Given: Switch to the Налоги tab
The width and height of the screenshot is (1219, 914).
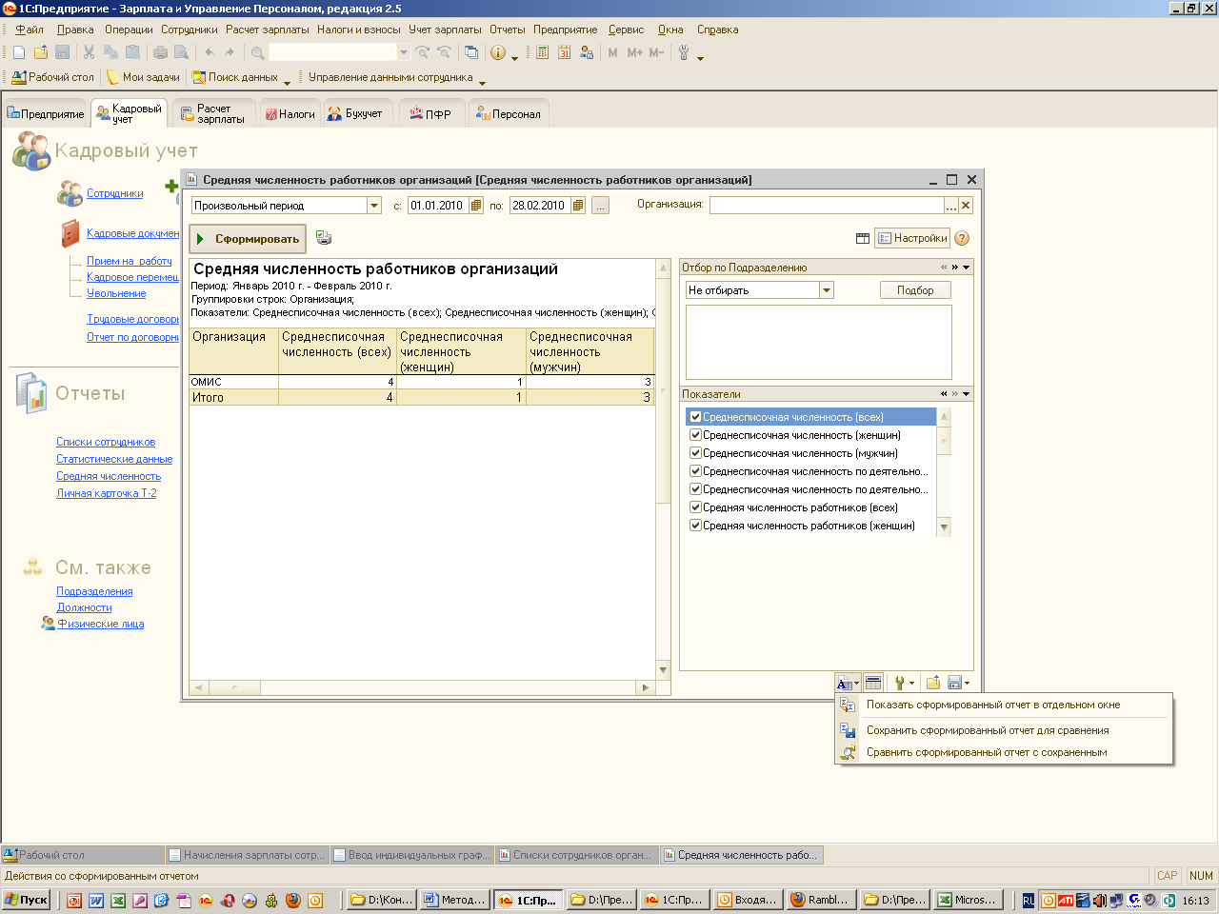Looking at the screenshot, I should tap(290, 113).
